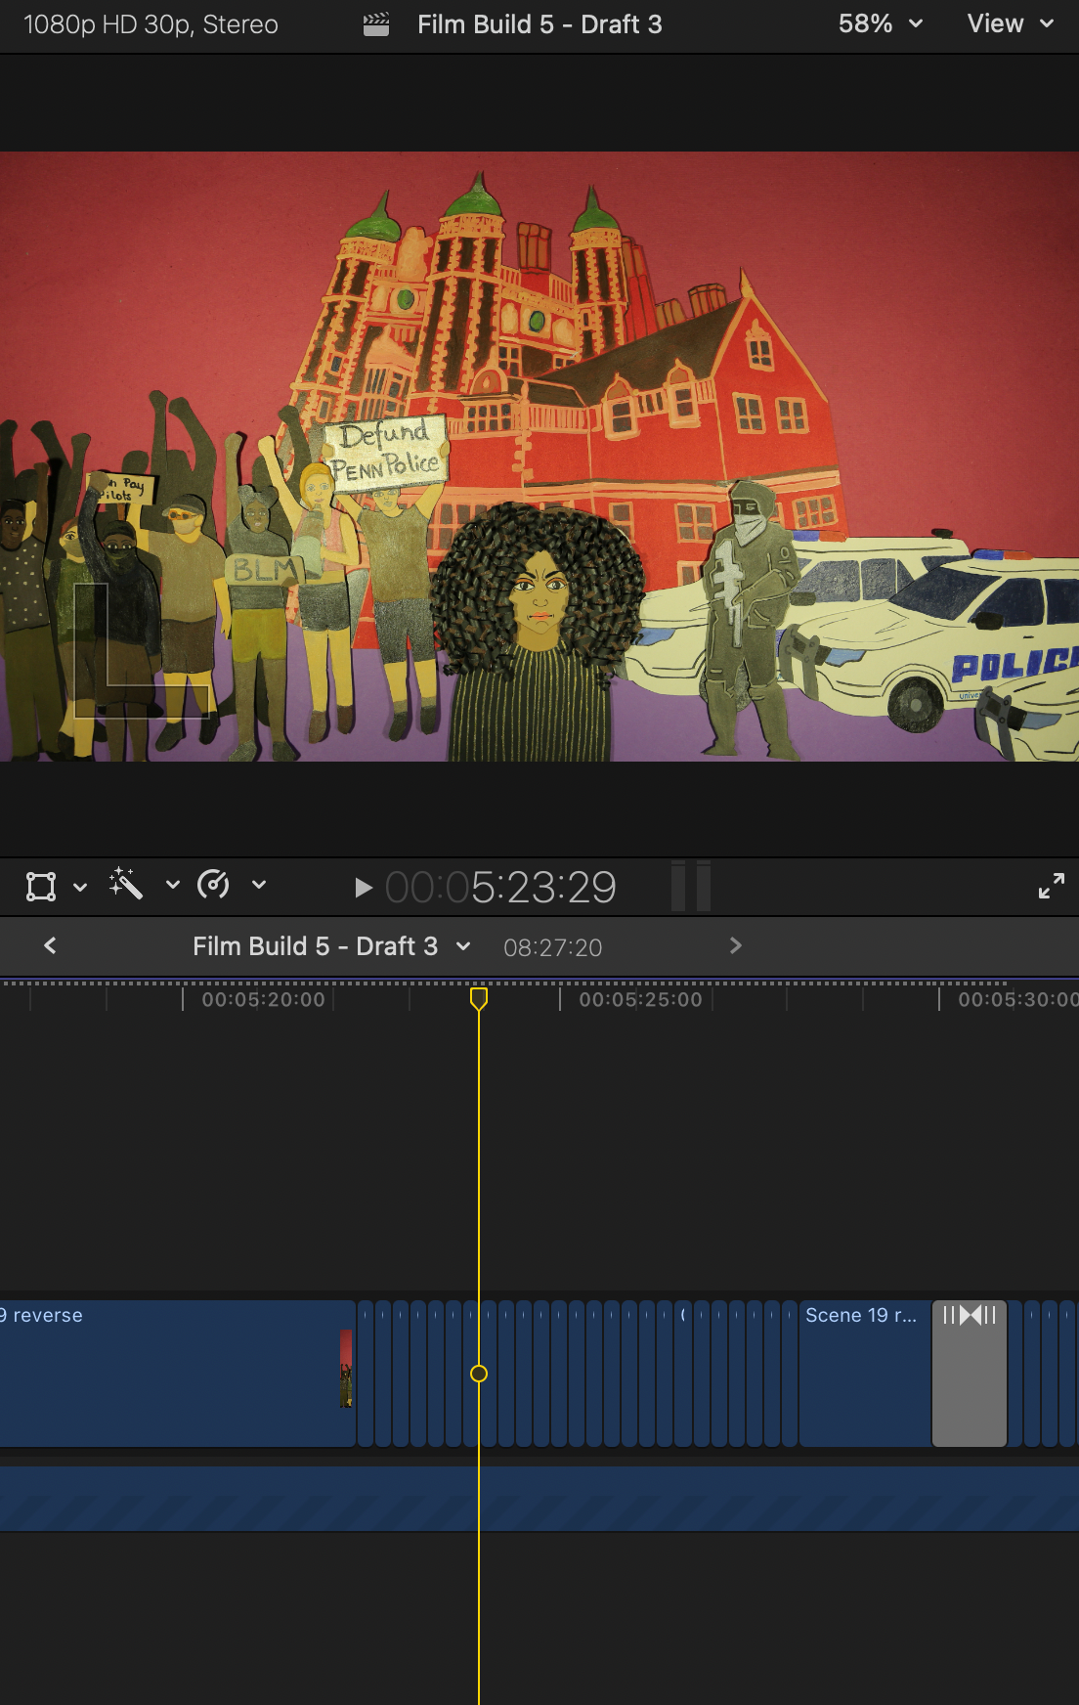Click the audio meter bars
The width and height of the screenshot is (1079, 1705).
click(x=691, y=886)
